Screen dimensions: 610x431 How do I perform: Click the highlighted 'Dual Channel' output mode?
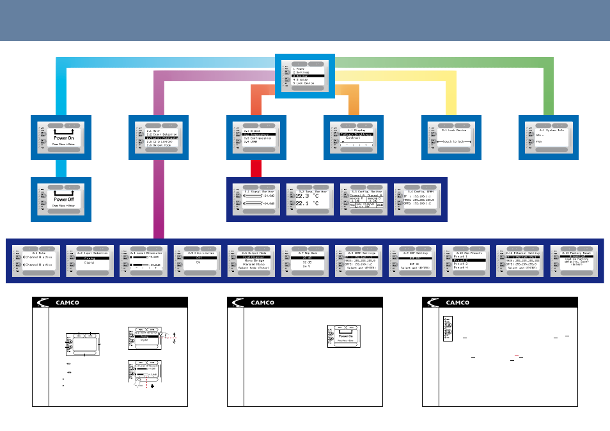[x=254, y=257]
